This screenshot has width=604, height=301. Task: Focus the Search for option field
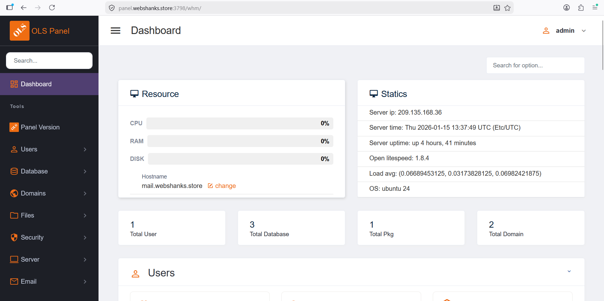(535, 65)
